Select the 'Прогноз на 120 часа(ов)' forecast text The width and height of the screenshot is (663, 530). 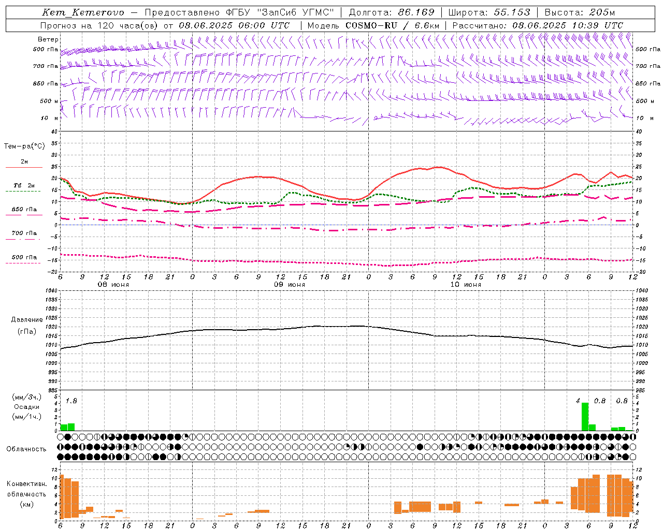coord(99,25)
